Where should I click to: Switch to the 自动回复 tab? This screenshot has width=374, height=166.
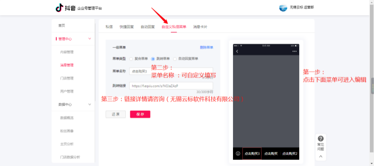coord(148,27)
